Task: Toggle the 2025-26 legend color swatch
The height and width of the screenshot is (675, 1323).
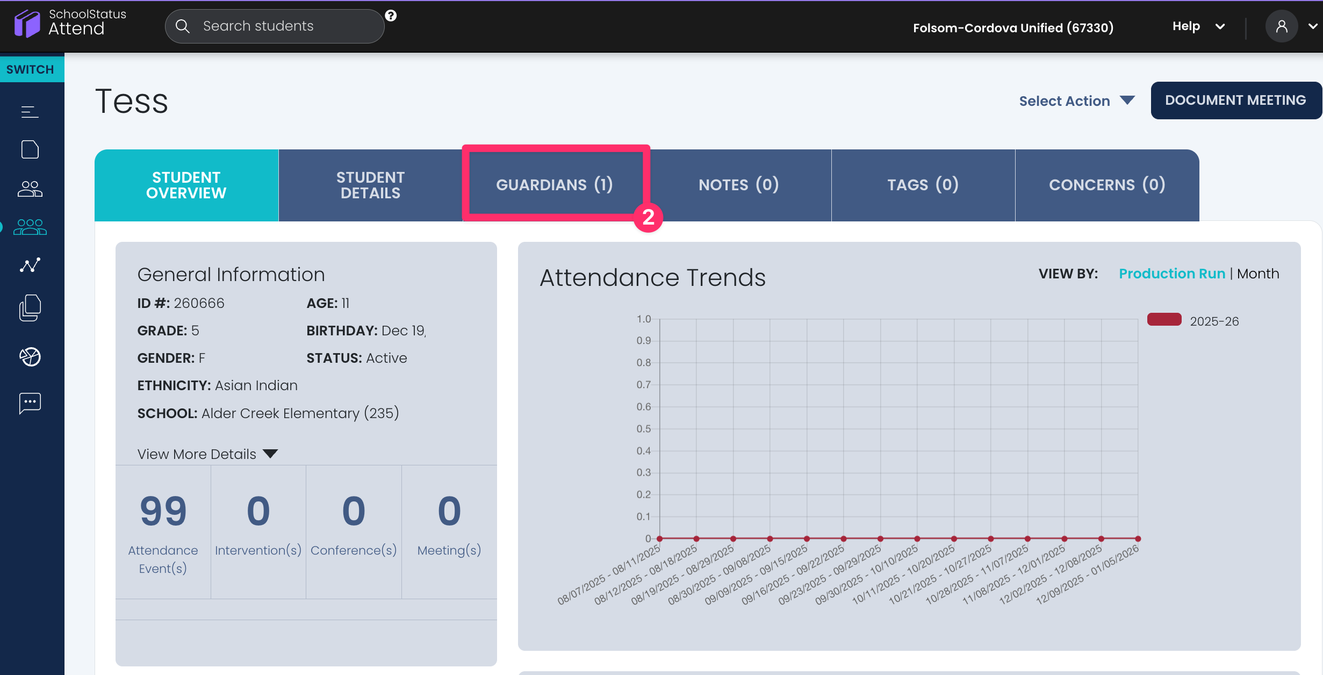Action: (1164, 320)
